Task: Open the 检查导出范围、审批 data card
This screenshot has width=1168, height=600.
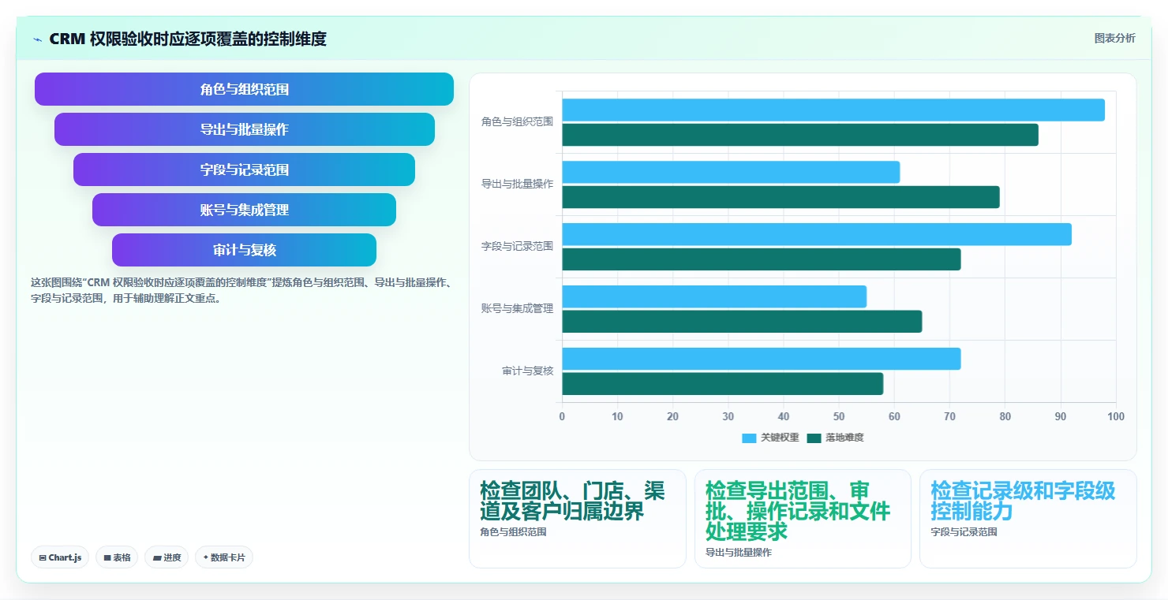Action: [803, 519]
